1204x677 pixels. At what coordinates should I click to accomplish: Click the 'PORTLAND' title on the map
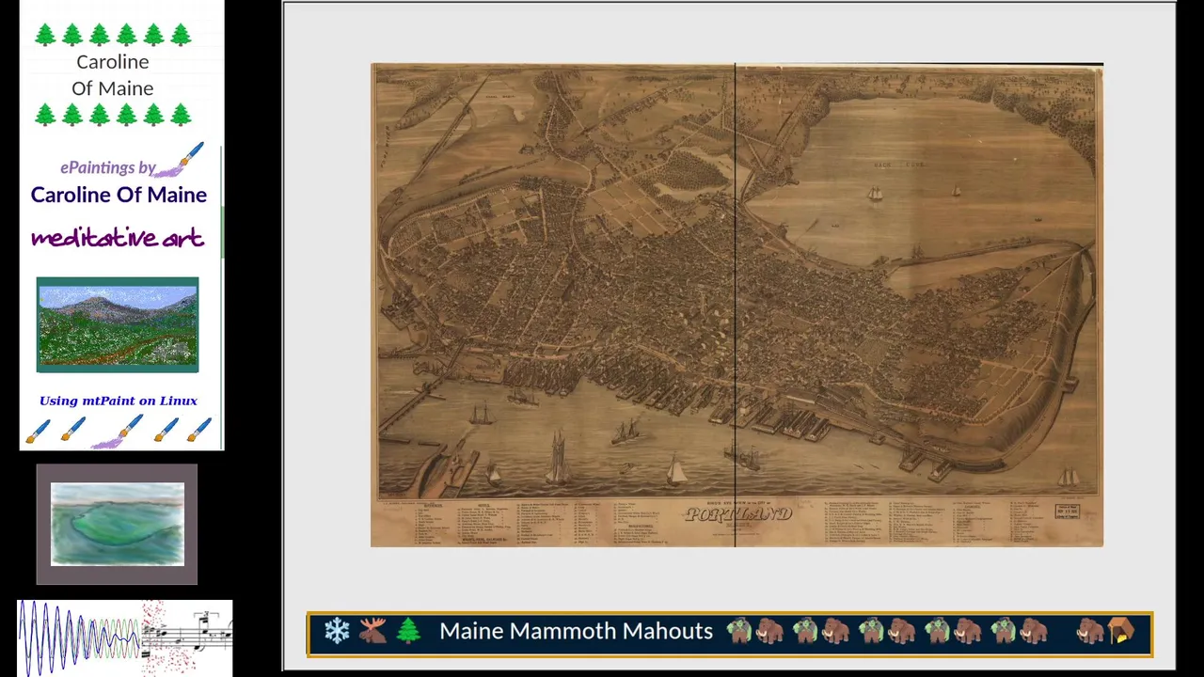click(738, 514)
